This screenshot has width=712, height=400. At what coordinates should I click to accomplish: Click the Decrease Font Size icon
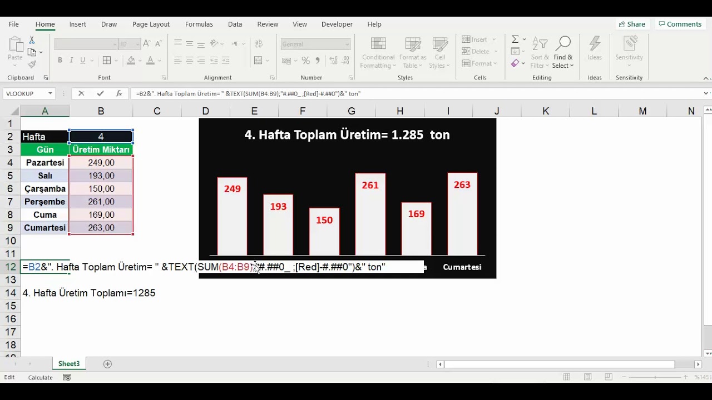(x=157, y=44)
